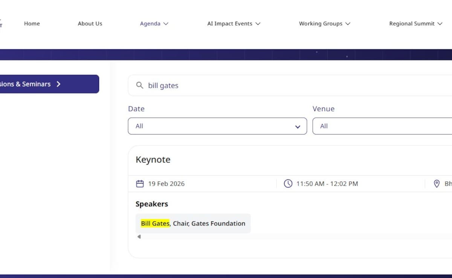Focus the search field containing 'bill gates'
The height and width of the screenshot is (278, 452).
coord(264,86)
